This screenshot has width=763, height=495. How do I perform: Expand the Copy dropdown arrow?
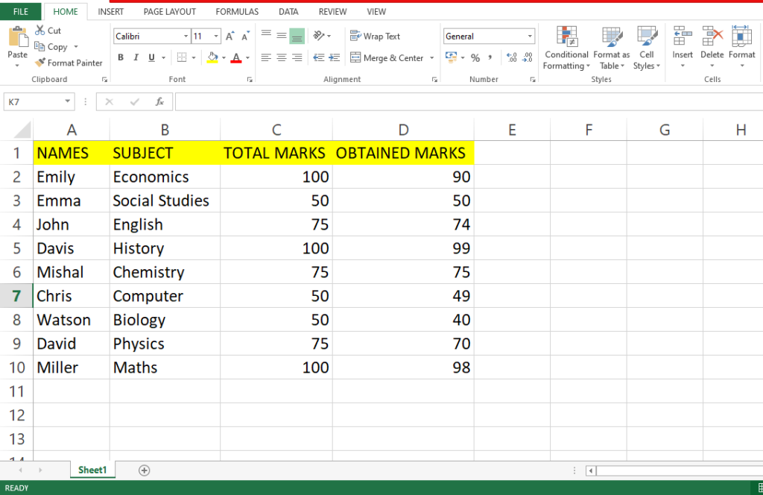(76, 47)
